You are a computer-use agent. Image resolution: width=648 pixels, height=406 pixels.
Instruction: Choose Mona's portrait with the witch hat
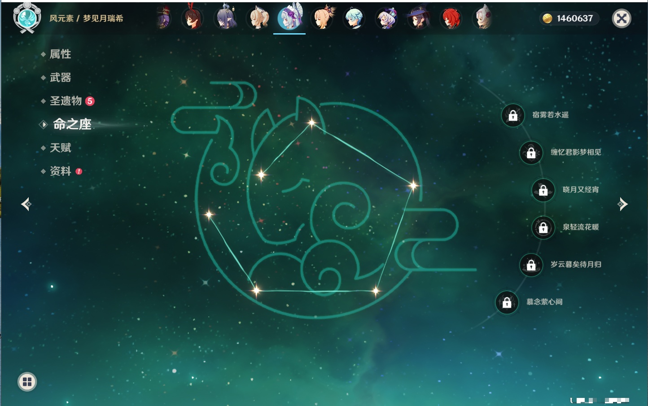click(x=419, y=18)
